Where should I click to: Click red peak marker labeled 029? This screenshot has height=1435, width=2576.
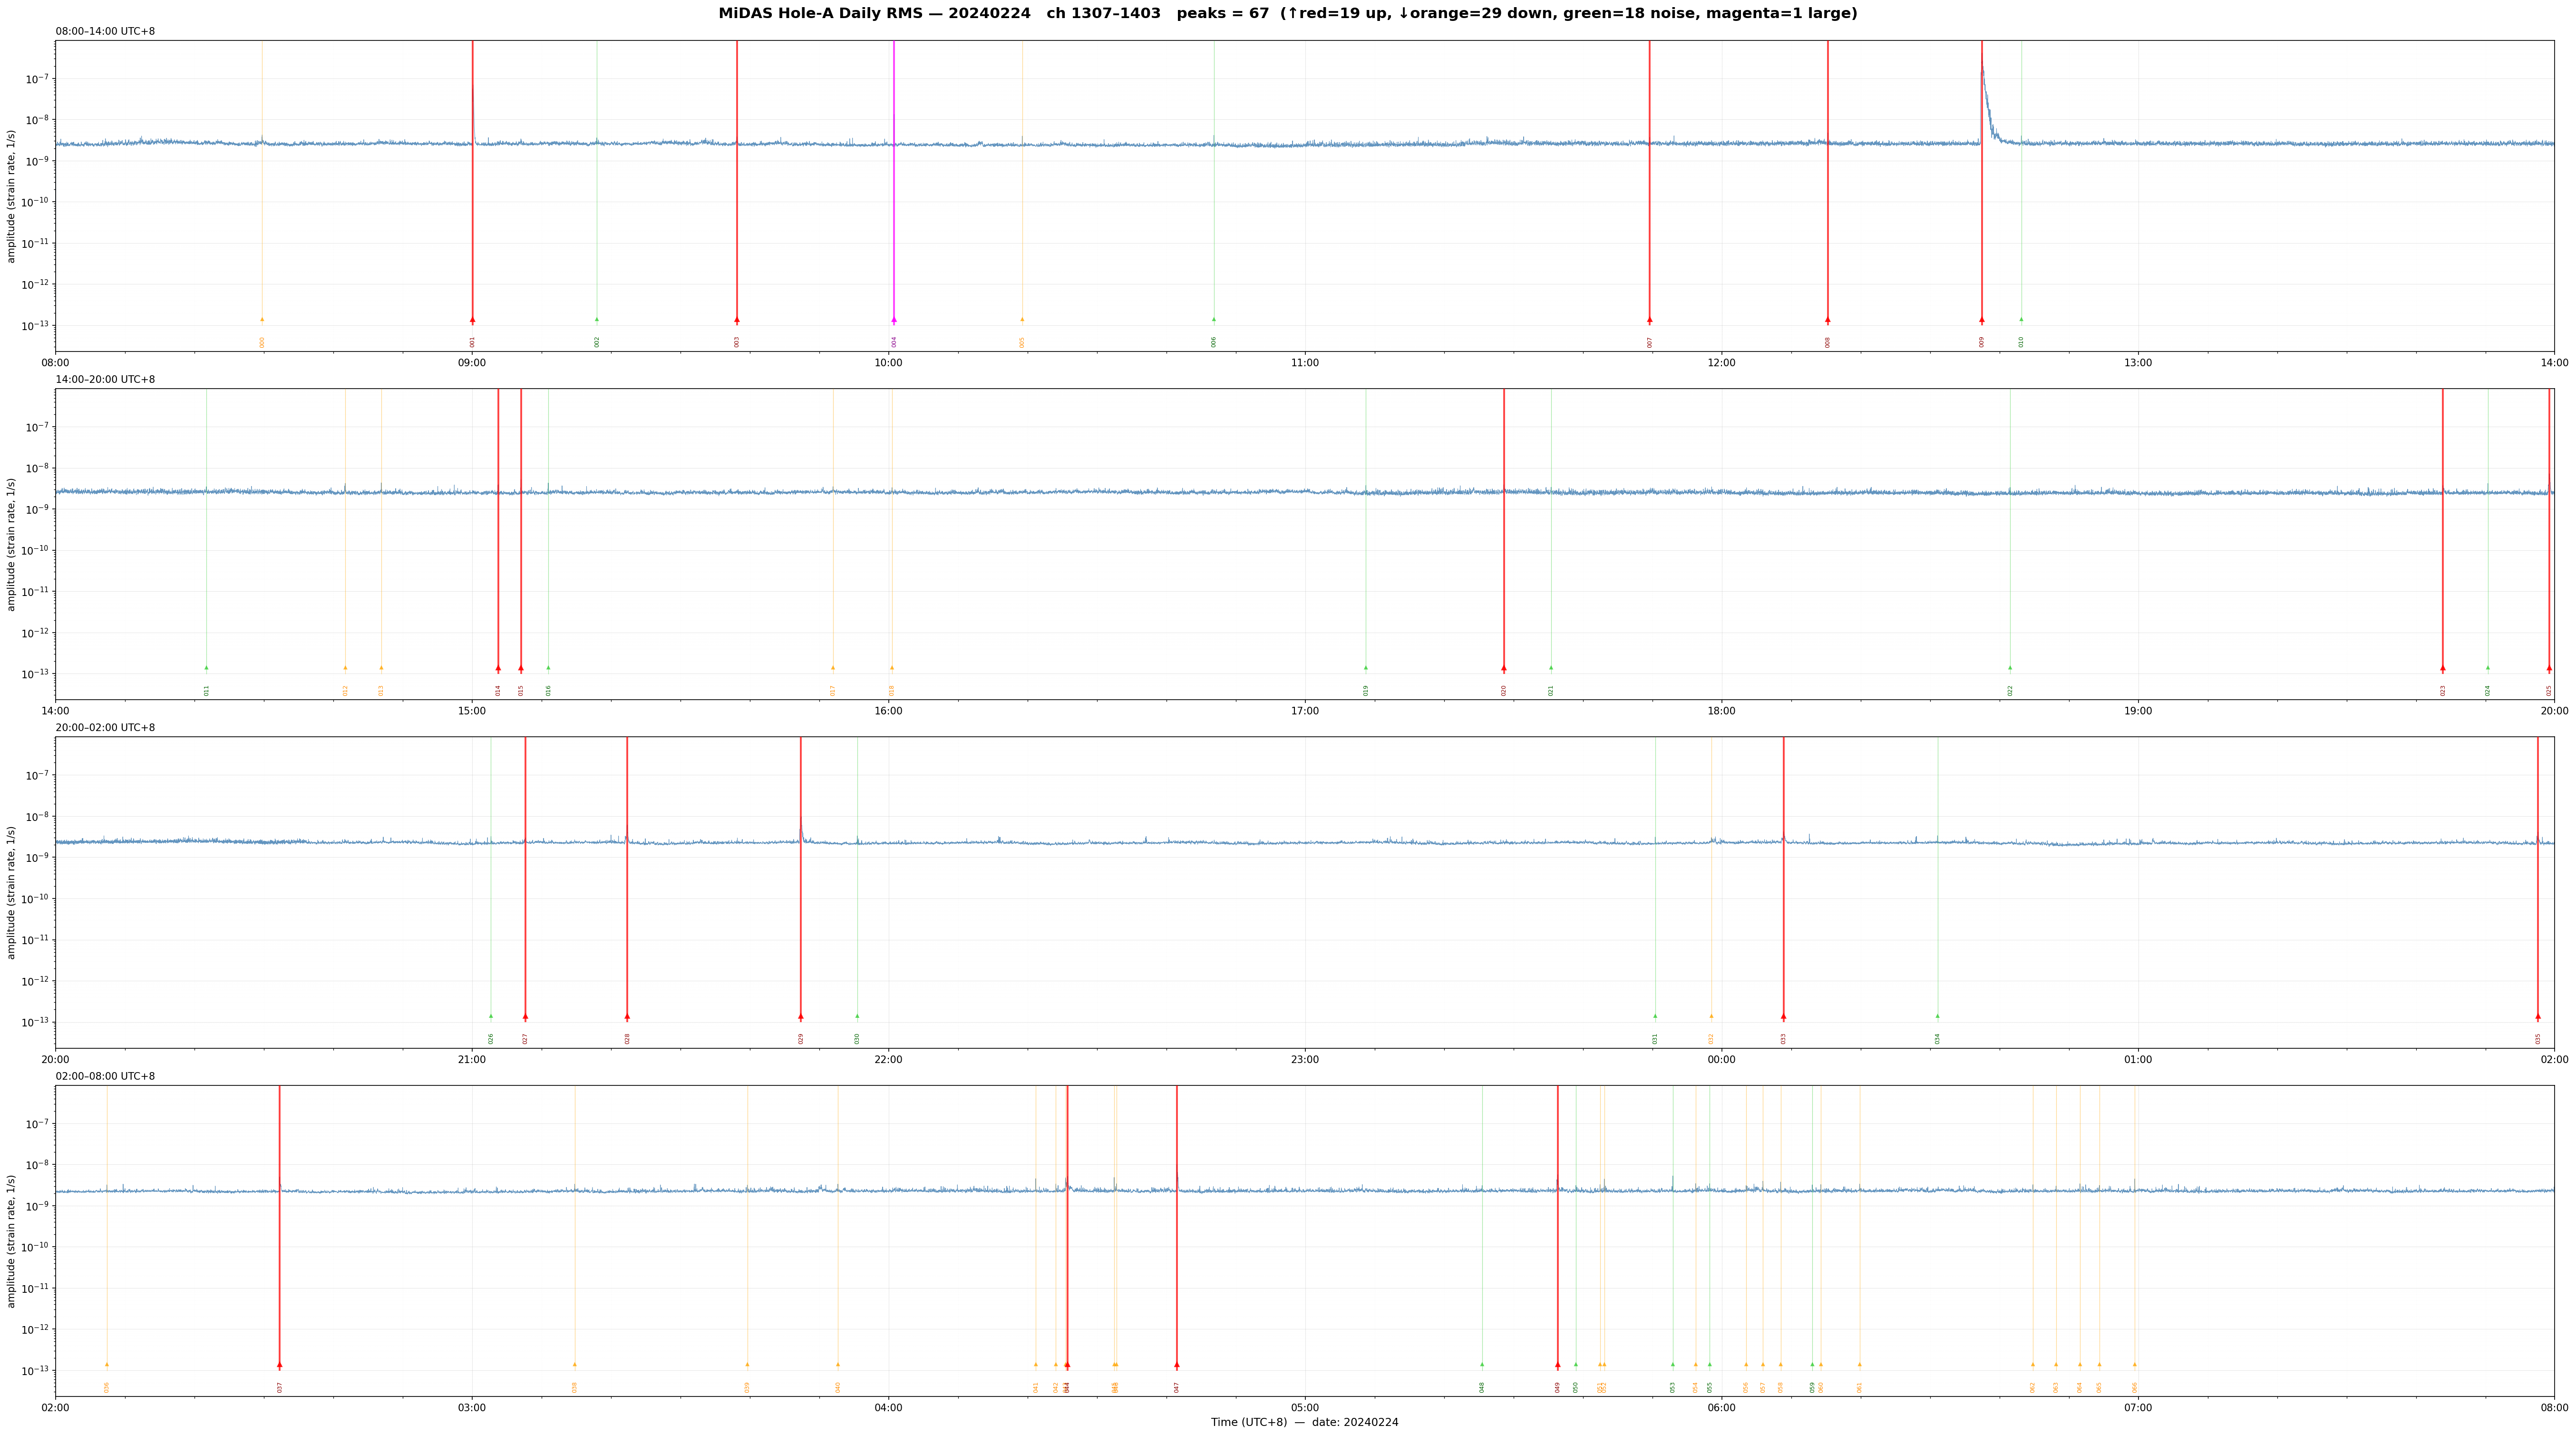(x=801, y=1016)
